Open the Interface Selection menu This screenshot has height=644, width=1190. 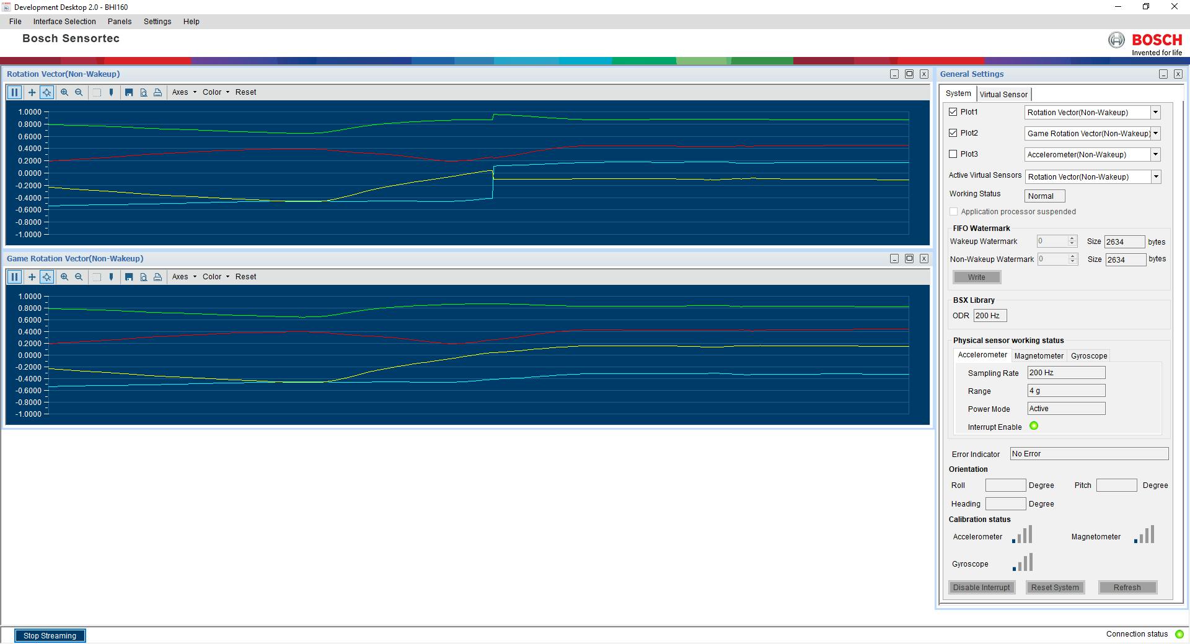pyautogui.click(x=64, y=22)
